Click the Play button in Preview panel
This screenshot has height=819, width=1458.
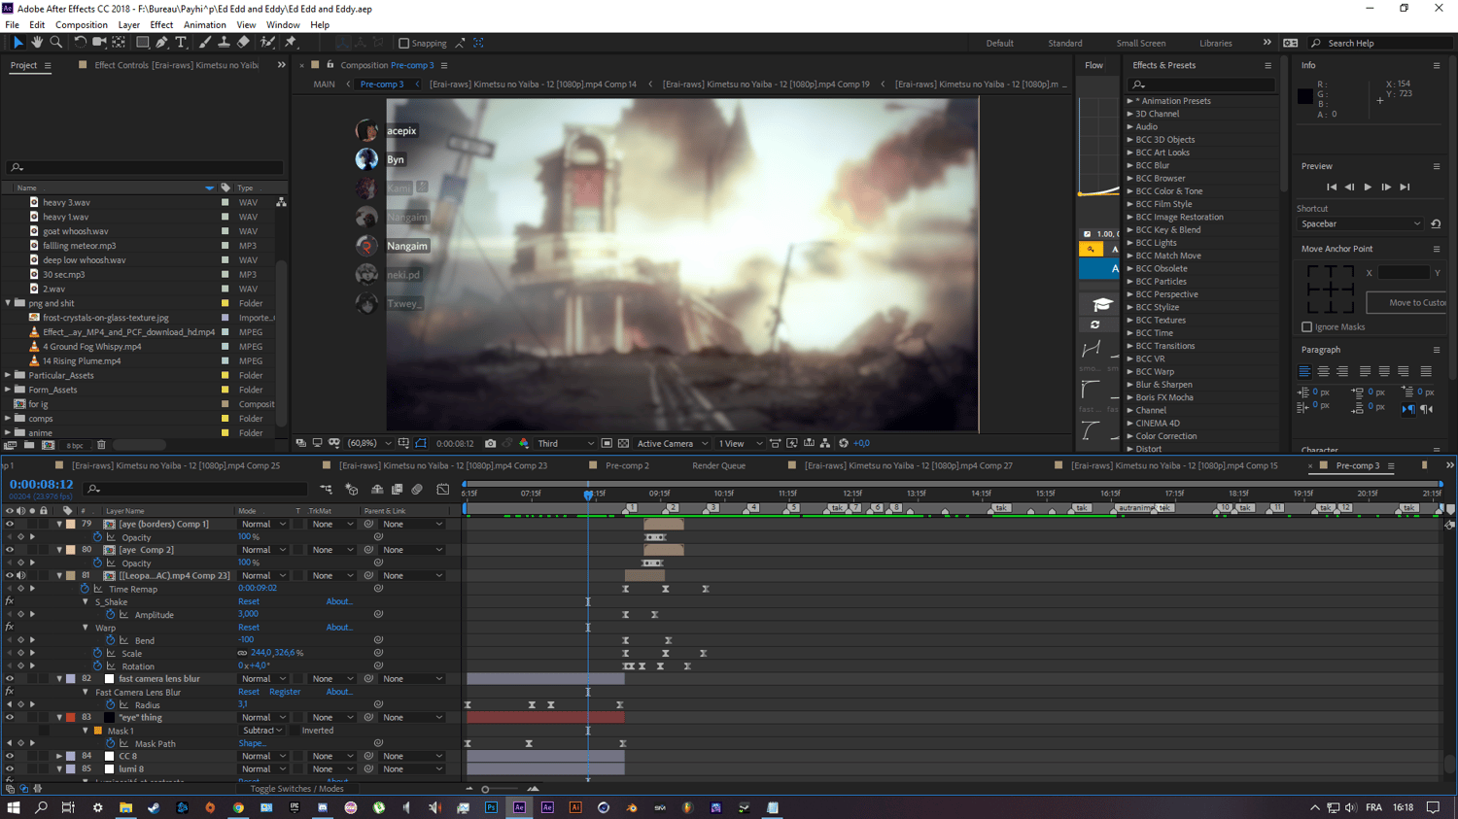point(1368,187)
